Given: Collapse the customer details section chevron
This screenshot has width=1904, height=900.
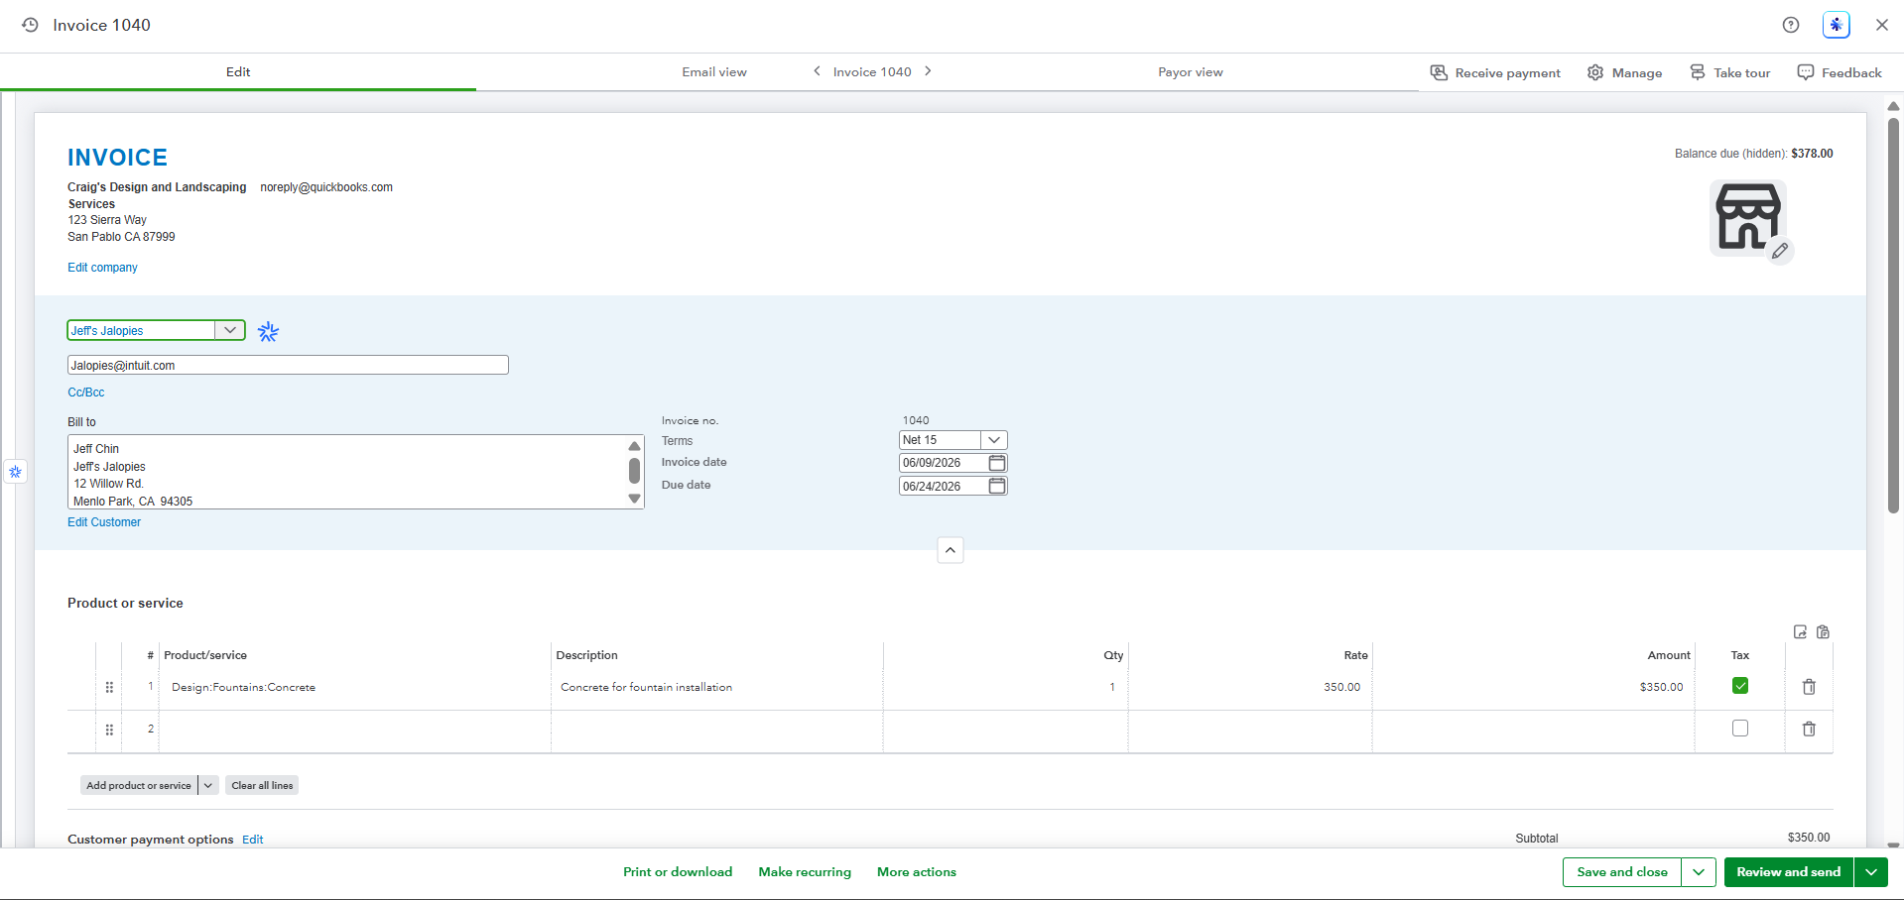Looking at the screenshot, I should pos(951,550).
